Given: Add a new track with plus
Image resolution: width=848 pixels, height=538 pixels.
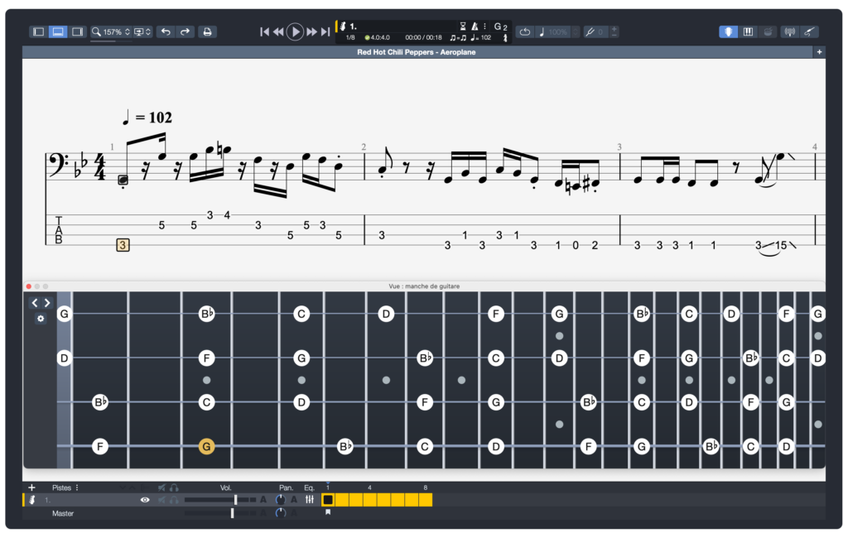Looking at the screenshot, I should (x=31, y=488).
